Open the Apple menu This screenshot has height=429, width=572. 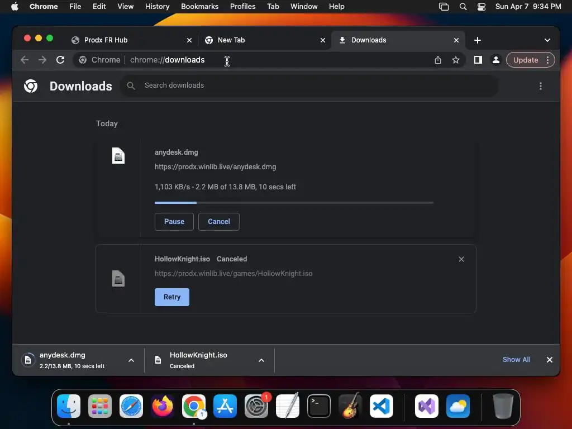[15, 7]
